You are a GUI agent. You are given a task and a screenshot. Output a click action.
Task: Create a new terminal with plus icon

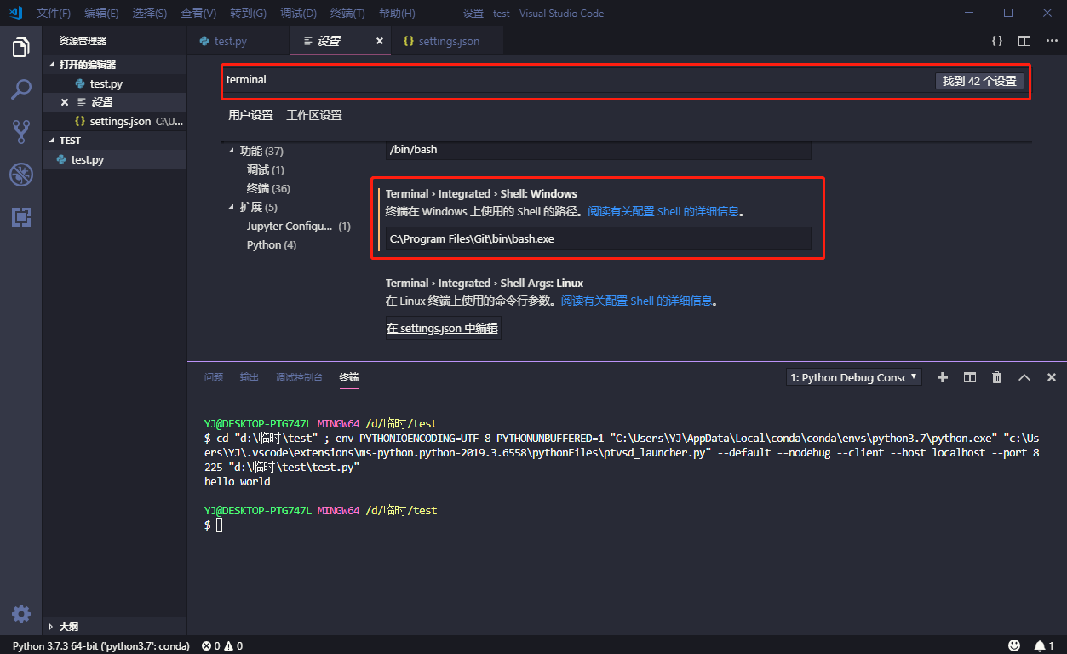[x=943, y=377]
